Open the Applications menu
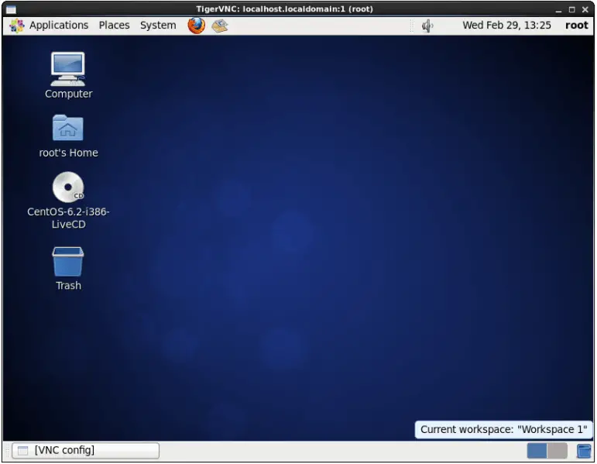Screen dimensions: 597x464 (50, 25)
